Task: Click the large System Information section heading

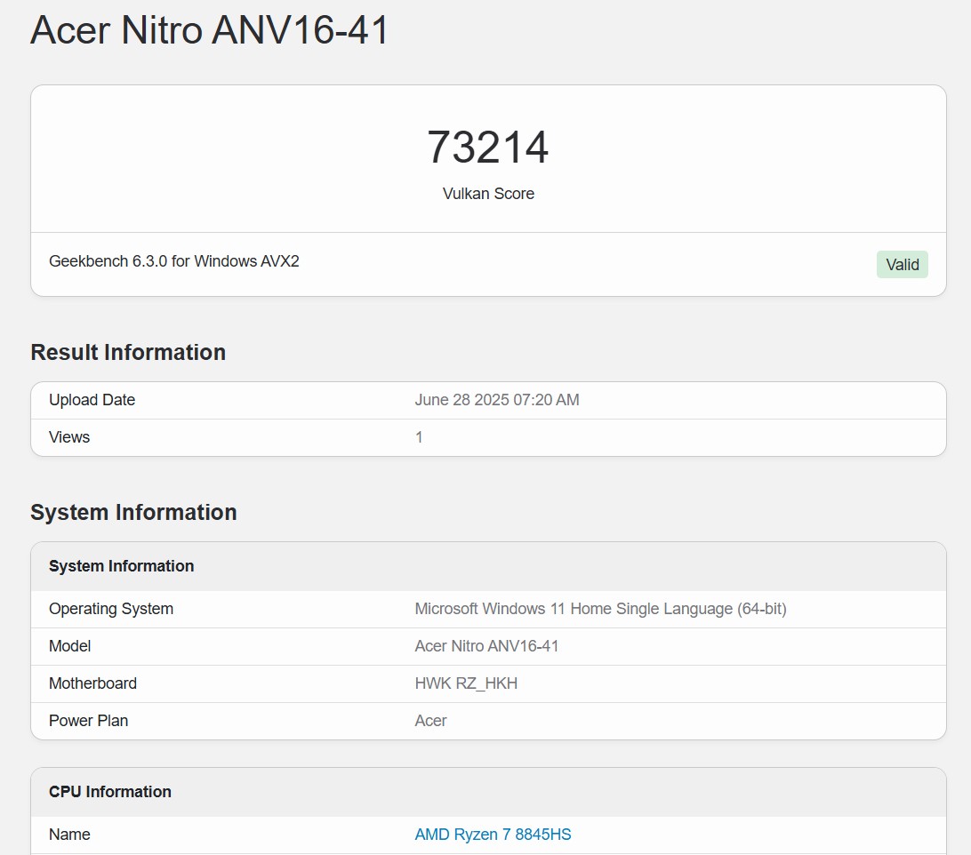Action: [133, 512]
